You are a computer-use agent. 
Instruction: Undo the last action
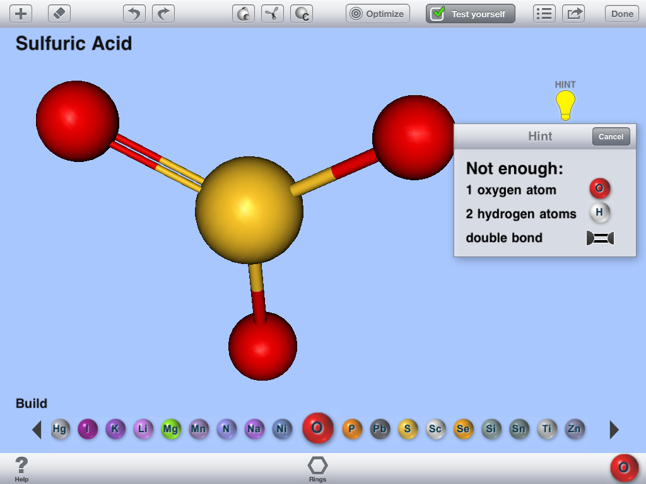pyautogui.click(x=134, y=13)
